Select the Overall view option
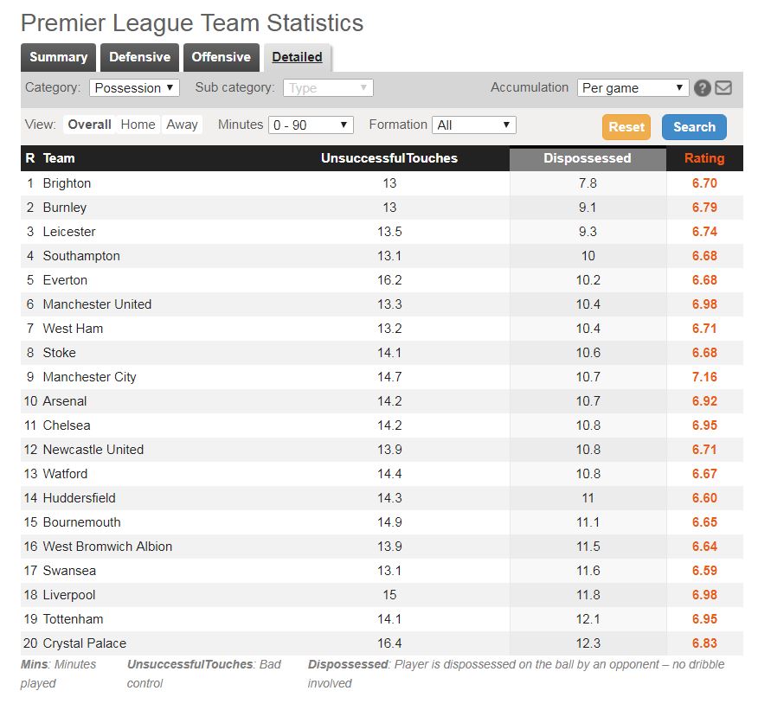The height and width of the screenshot is (710, 758). 89,125
